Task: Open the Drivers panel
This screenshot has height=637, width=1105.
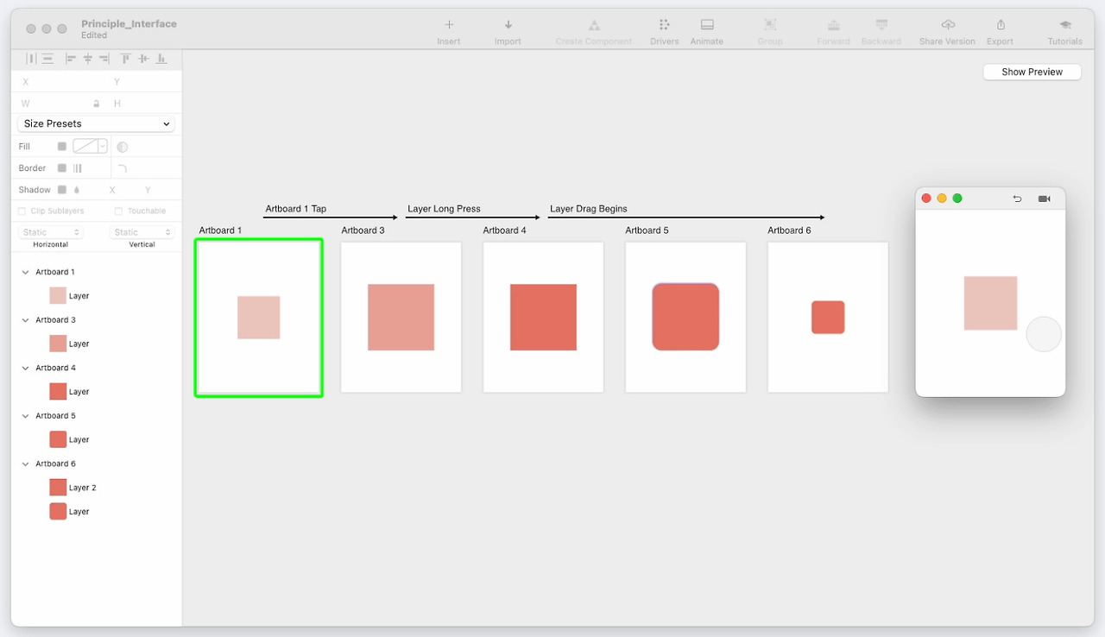Action: 664,25
